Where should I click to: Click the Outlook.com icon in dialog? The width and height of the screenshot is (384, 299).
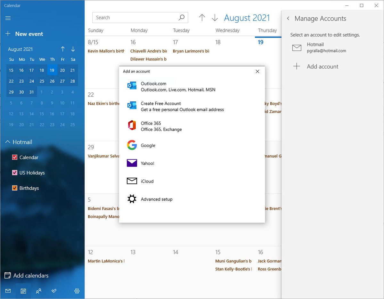[x=132, y=86]
